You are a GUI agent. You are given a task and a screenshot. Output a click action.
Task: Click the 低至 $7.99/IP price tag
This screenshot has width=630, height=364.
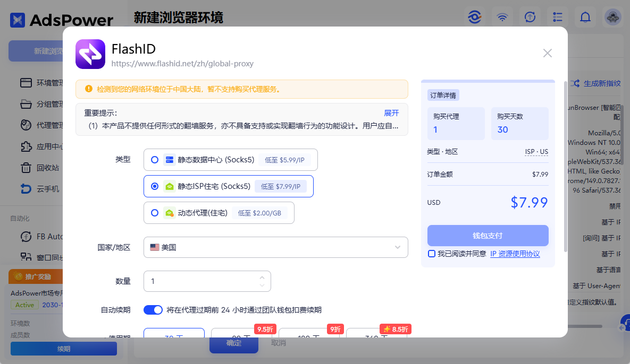tap(281, 186)
